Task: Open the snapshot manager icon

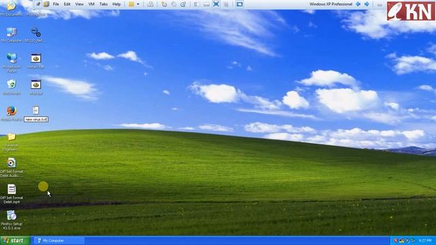Action: tap(183, 4)
